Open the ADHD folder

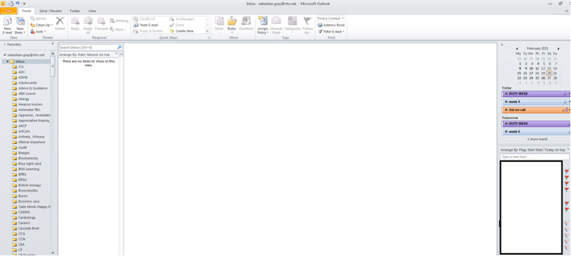(23, 78)
